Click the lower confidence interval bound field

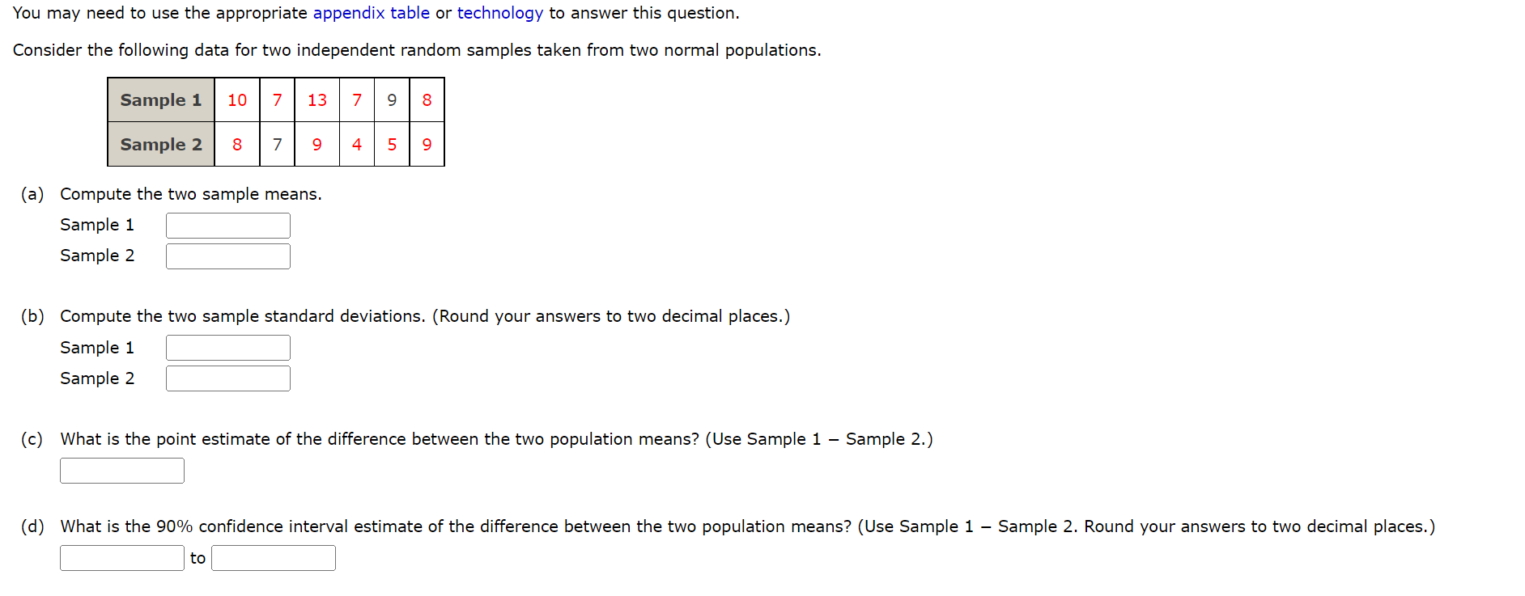121,557
